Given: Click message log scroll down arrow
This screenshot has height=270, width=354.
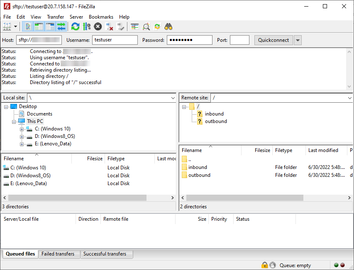Looking at the screenshot, I should 349,87.
